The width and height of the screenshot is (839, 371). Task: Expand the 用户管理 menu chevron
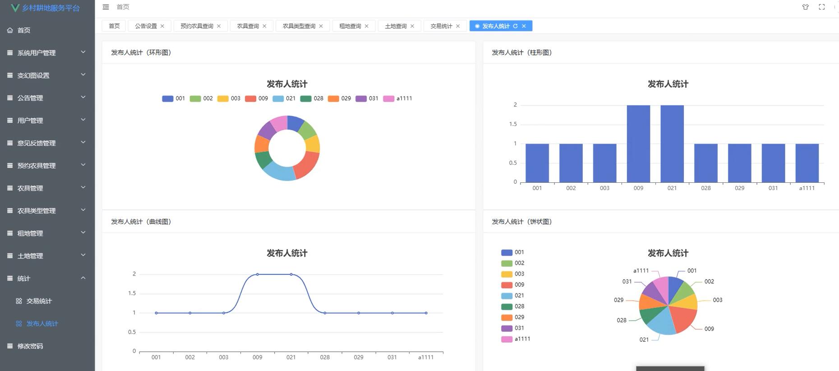[x=83, y=120]
